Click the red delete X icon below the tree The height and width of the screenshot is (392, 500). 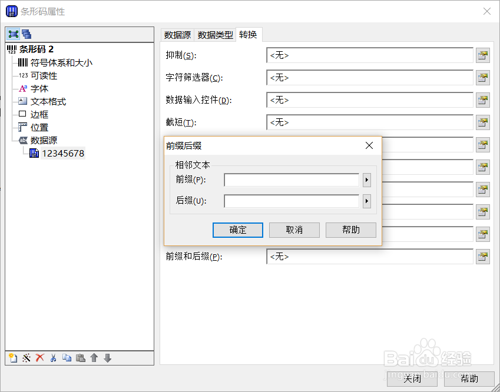(40, 358)
